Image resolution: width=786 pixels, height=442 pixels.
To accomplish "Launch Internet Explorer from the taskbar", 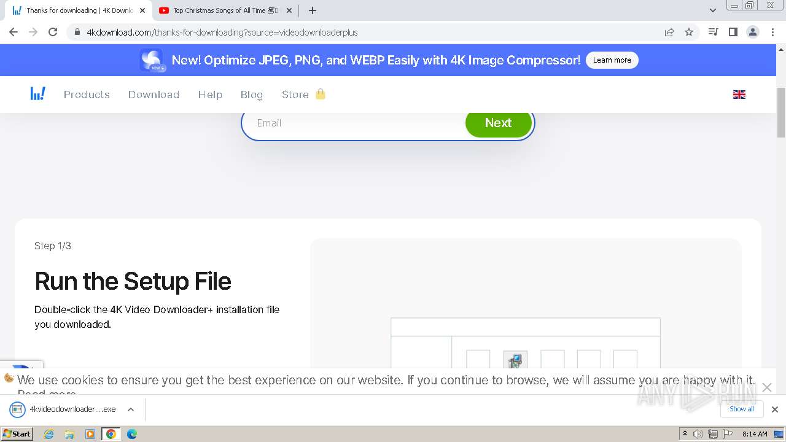I will click(49, 434).
